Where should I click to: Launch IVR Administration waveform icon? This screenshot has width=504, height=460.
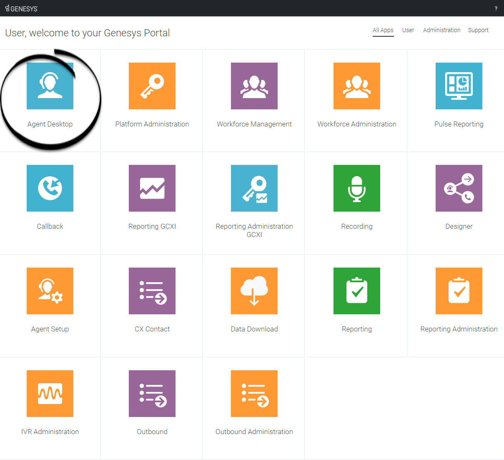point(50,394)
